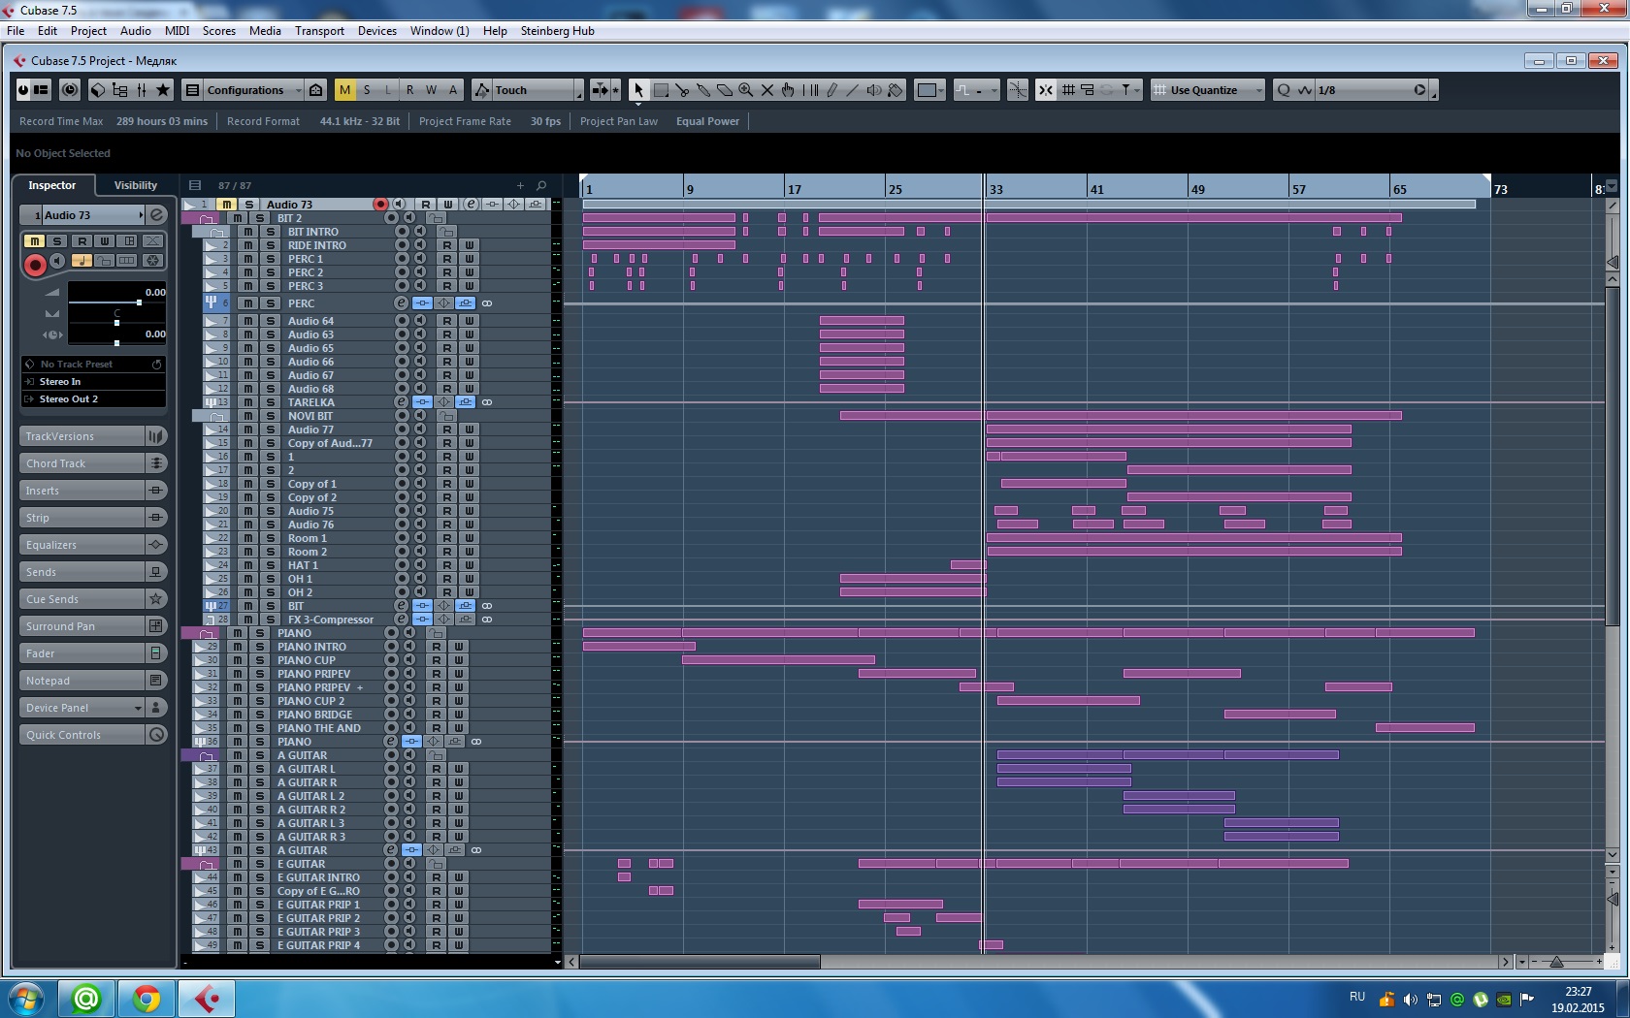Click the Control Room Mixer star icon
Screen dimensions: 1630x1018
163,90
